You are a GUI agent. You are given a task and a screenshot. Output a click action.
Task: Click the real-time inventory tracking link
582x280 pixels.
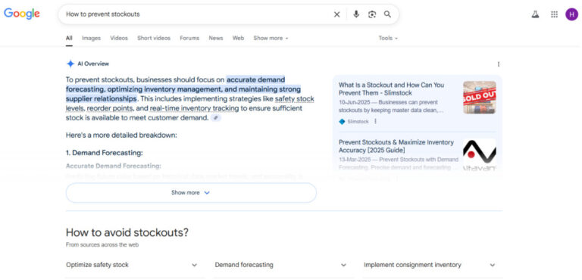pos(194,109)
